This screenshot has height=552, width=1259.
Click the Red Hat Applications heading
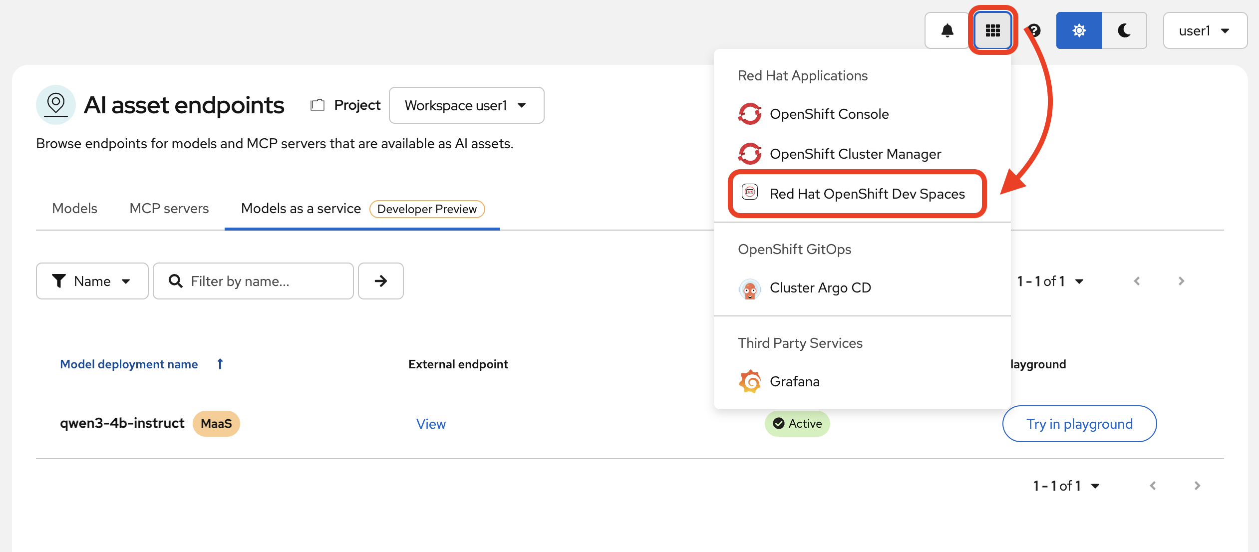click(803, 75)
